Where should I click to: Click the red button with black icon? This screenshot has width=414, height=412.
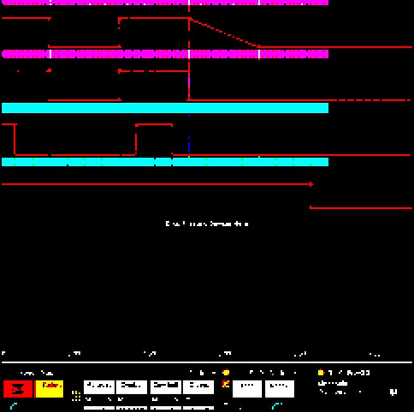[x=18, y=389]
